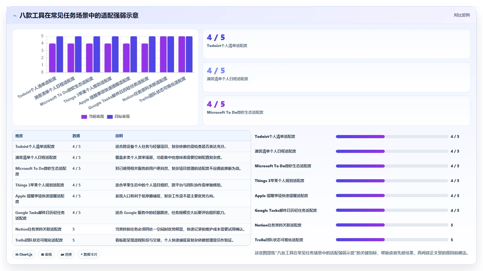The height and width of the screenshot is (271, 483).
Task: Click the Todoist个人清单适配度 progress bar
Action: click(392, 137)
